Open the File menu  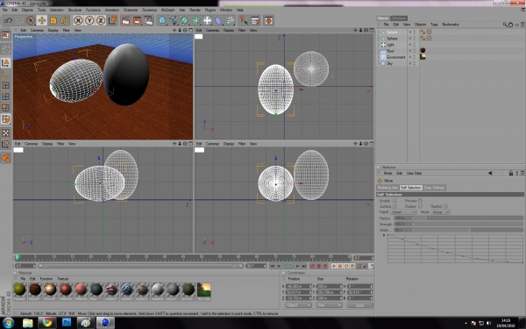(x=5, y=10)
